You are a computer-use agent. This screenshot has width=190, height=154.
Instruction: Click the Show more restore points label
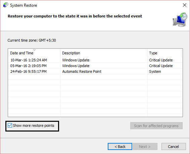click(x=34, y=125)
